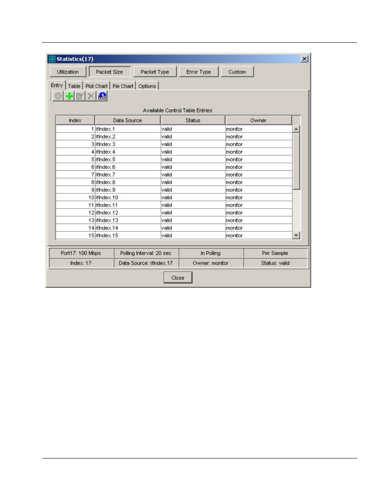This screenshot has height=502, width=388.
Task: Click the monitor owner in row 1
Action: click(x=259, y=129)
